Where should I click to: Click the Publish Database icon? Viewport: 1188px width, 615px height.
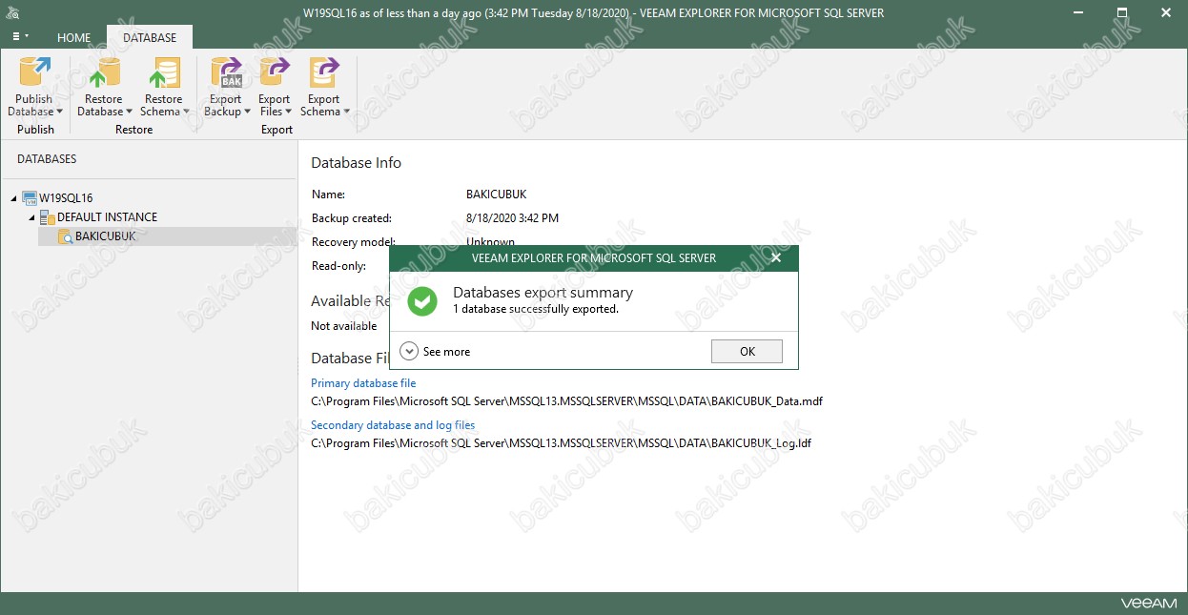click(34, 73)
